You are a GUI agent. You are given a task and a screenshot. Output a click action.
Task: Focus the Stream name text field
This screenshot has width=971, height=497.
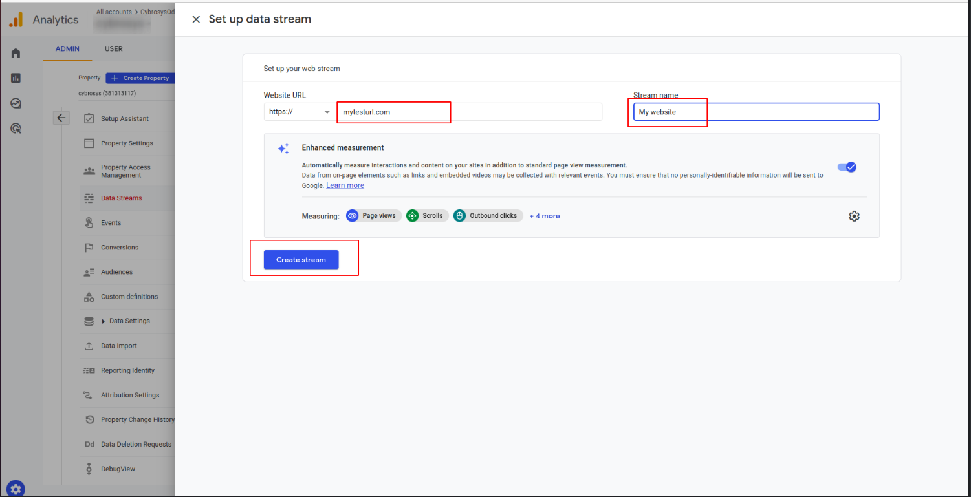click(756, 112)
